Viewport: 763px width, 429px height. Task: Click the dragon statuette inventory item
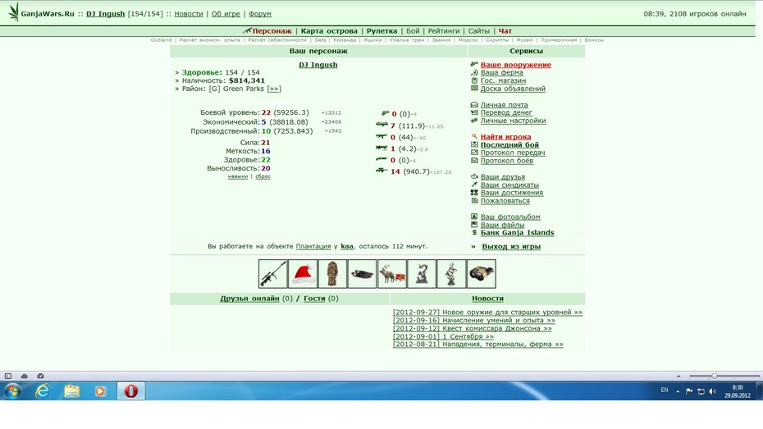click(422, 274)
